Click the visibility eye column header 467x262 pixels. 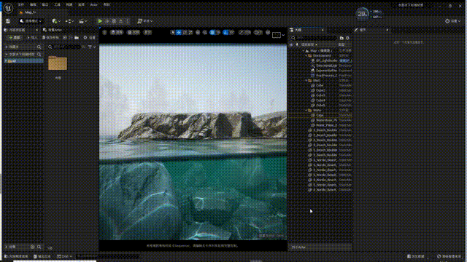pyautogui.click(x=291, y=44)
